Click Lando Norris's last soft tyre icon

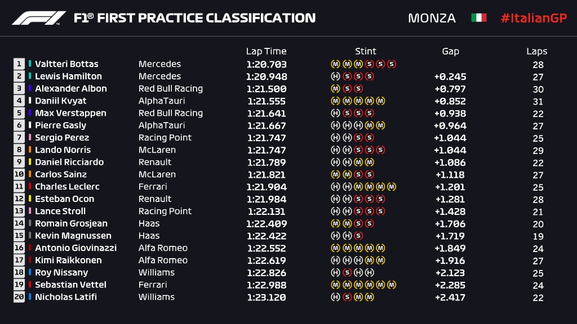click(x=380, y=150)
